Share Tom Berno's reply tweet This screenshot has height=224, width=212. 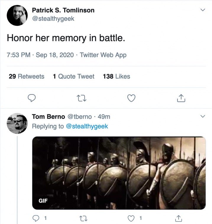coord(179,218)
